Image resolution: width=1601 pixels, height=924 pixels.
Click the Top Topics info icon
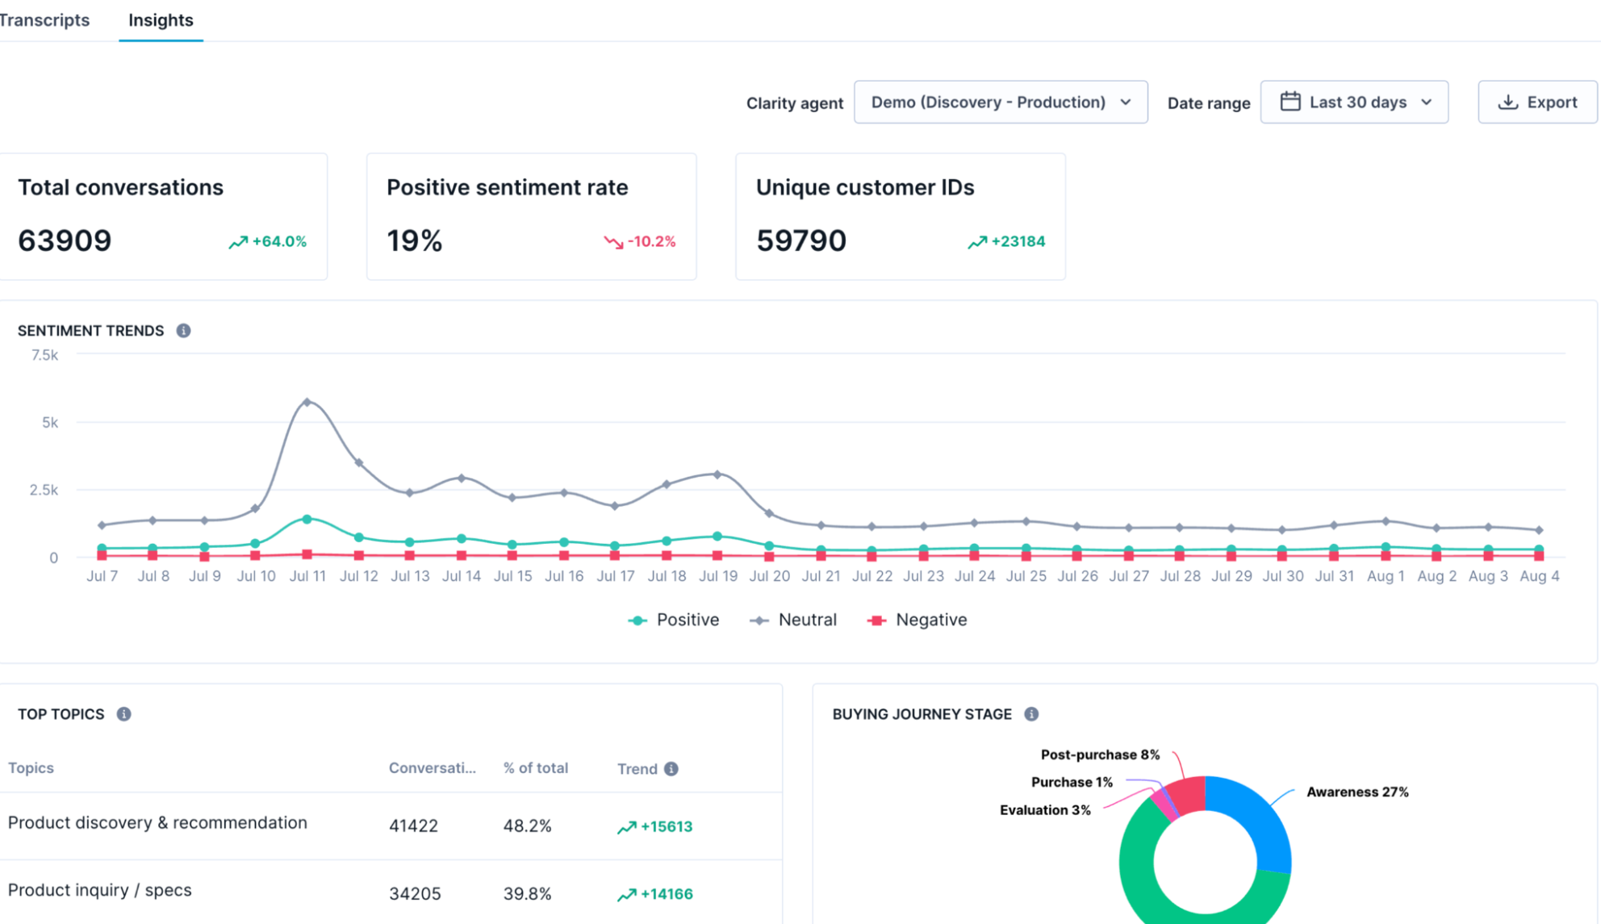[x=123, y=714]
